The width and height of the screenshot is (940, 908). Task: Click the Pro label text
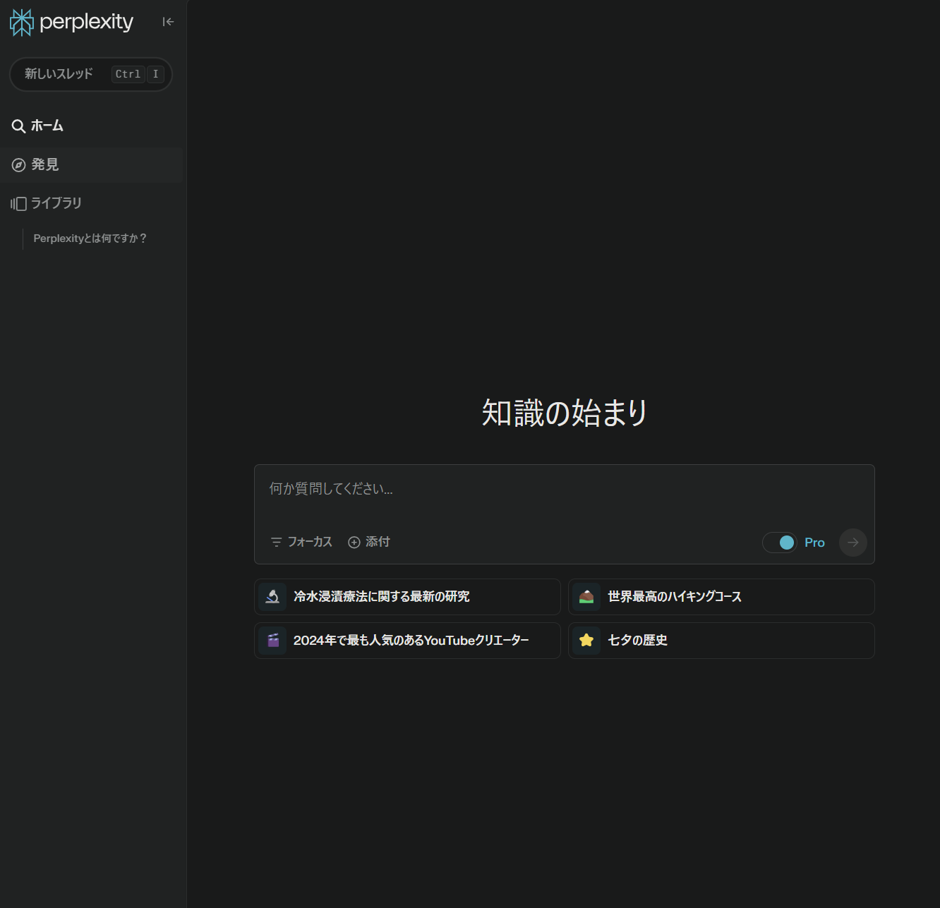click(814, 543)
